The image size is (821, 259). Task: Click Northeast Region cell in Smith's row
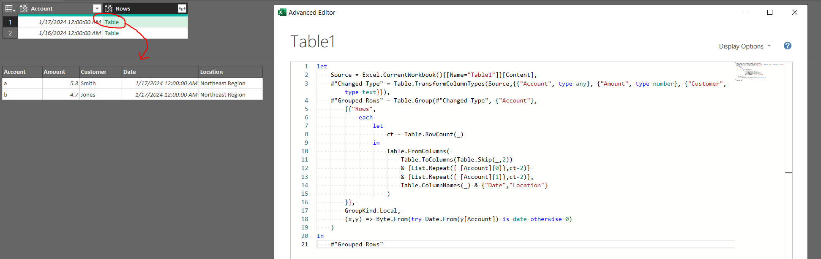click(x=231, y=83)
